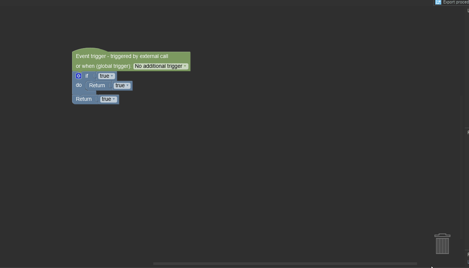
Task: Click the arrow on the inner Return's true value
Action: pyautogui.click(x=127, y=85)
